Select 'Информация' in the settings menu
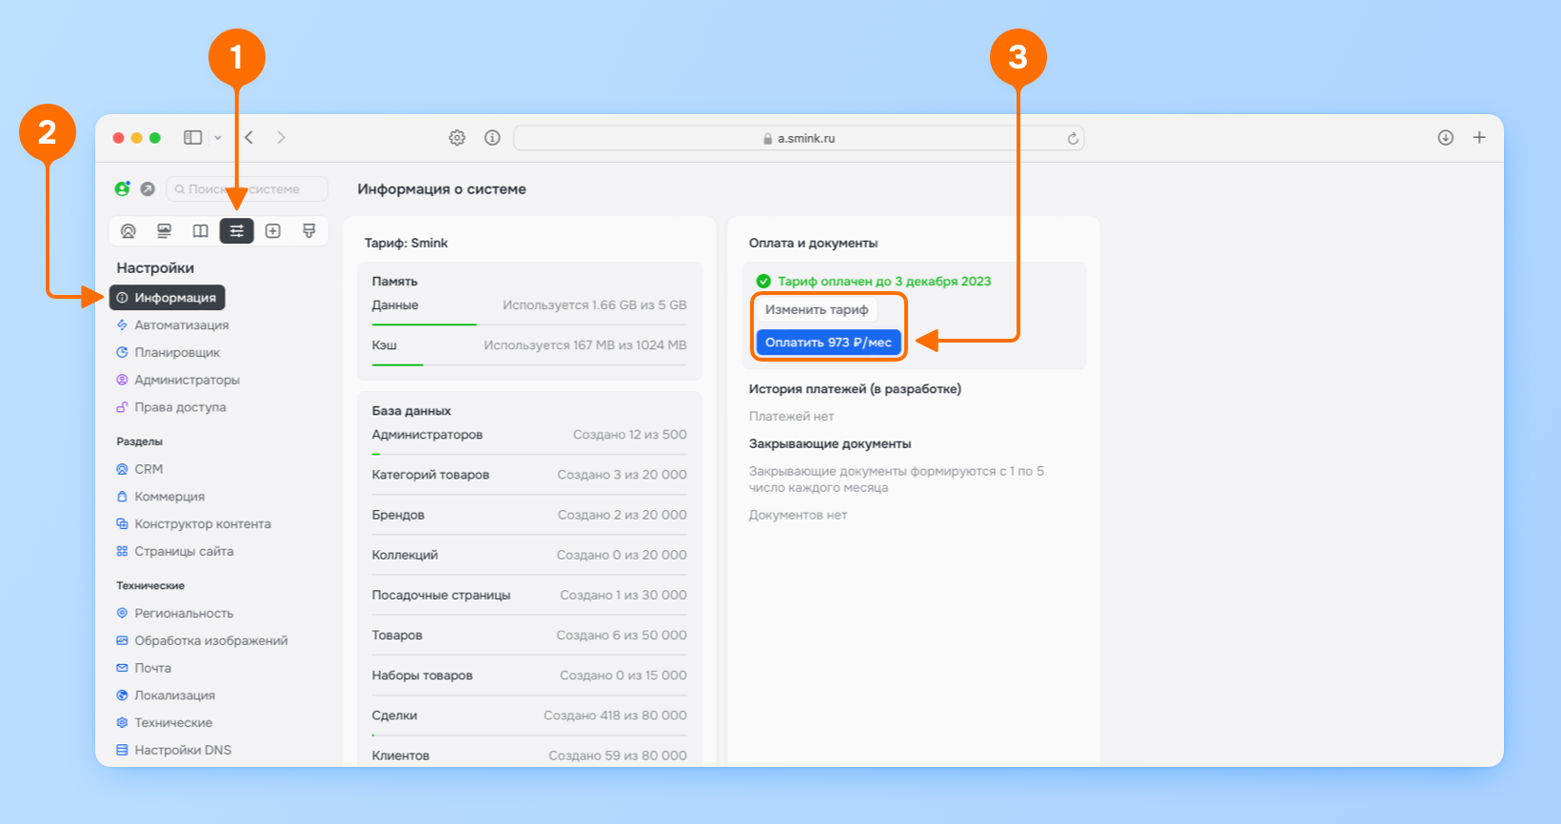 pos(168,298)
